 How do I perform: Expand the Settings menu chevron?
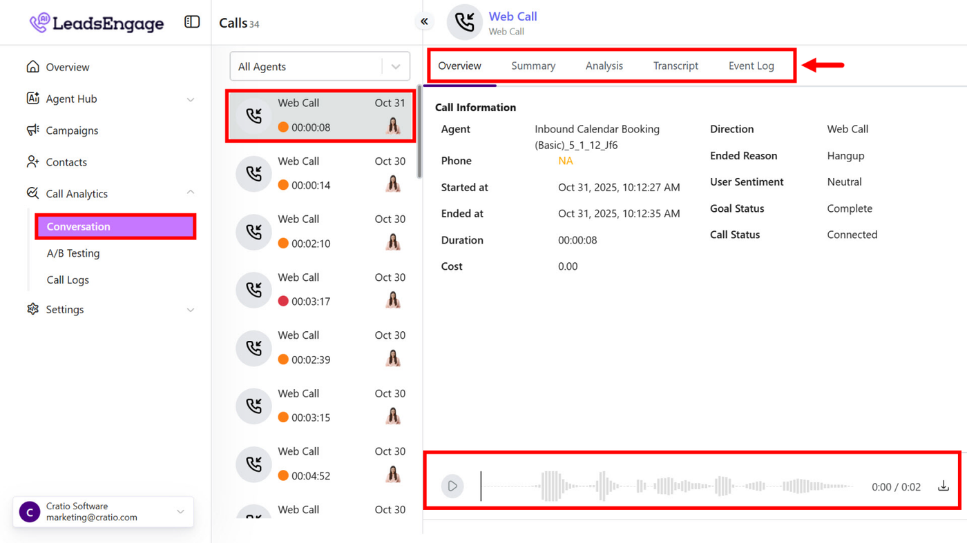tap(191, 310)
